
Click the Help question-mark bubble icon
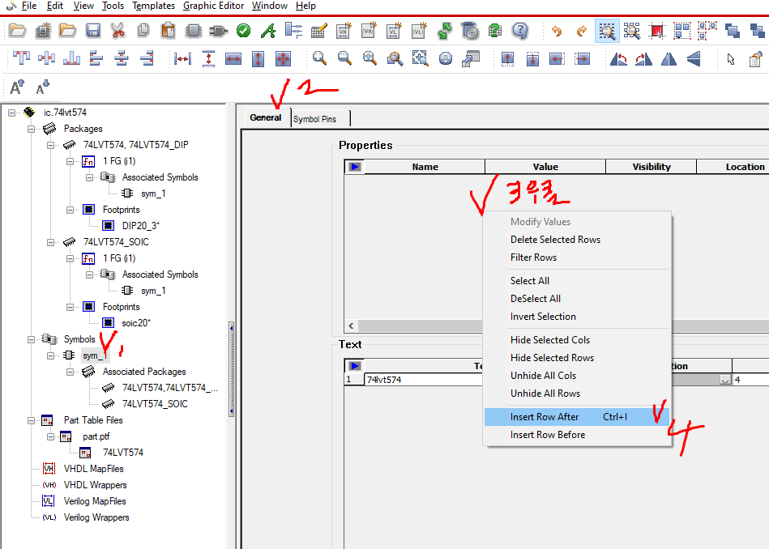[520, 31]
